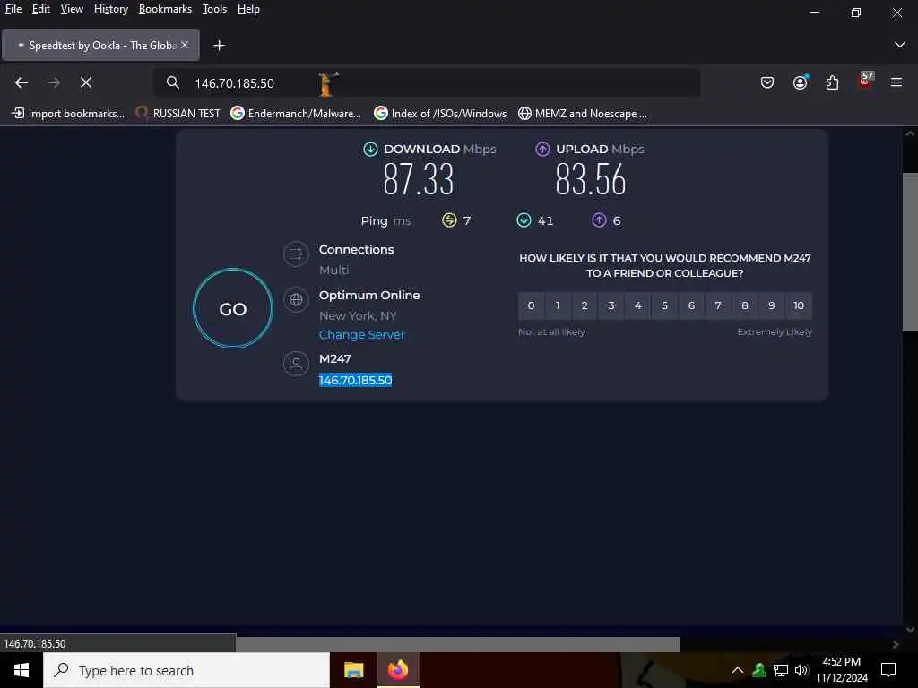Start the test with GO button
This screenshot has height=688, width=918.
pos(233,308)
